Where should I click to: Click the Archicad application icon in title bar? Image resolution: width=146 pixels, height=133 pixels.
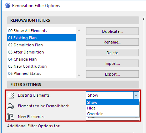7,6
